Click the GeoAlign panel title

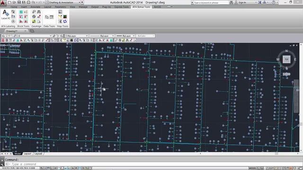pos(36,26)
